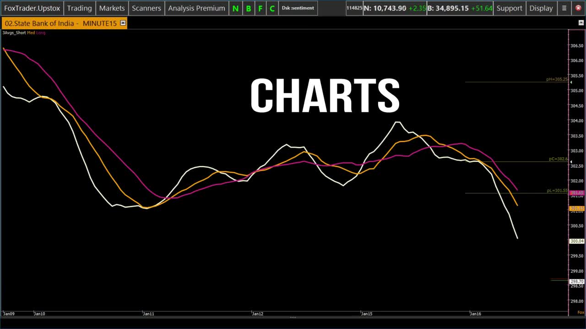Click the magenta 301.65 price tag

coord(577,193)
